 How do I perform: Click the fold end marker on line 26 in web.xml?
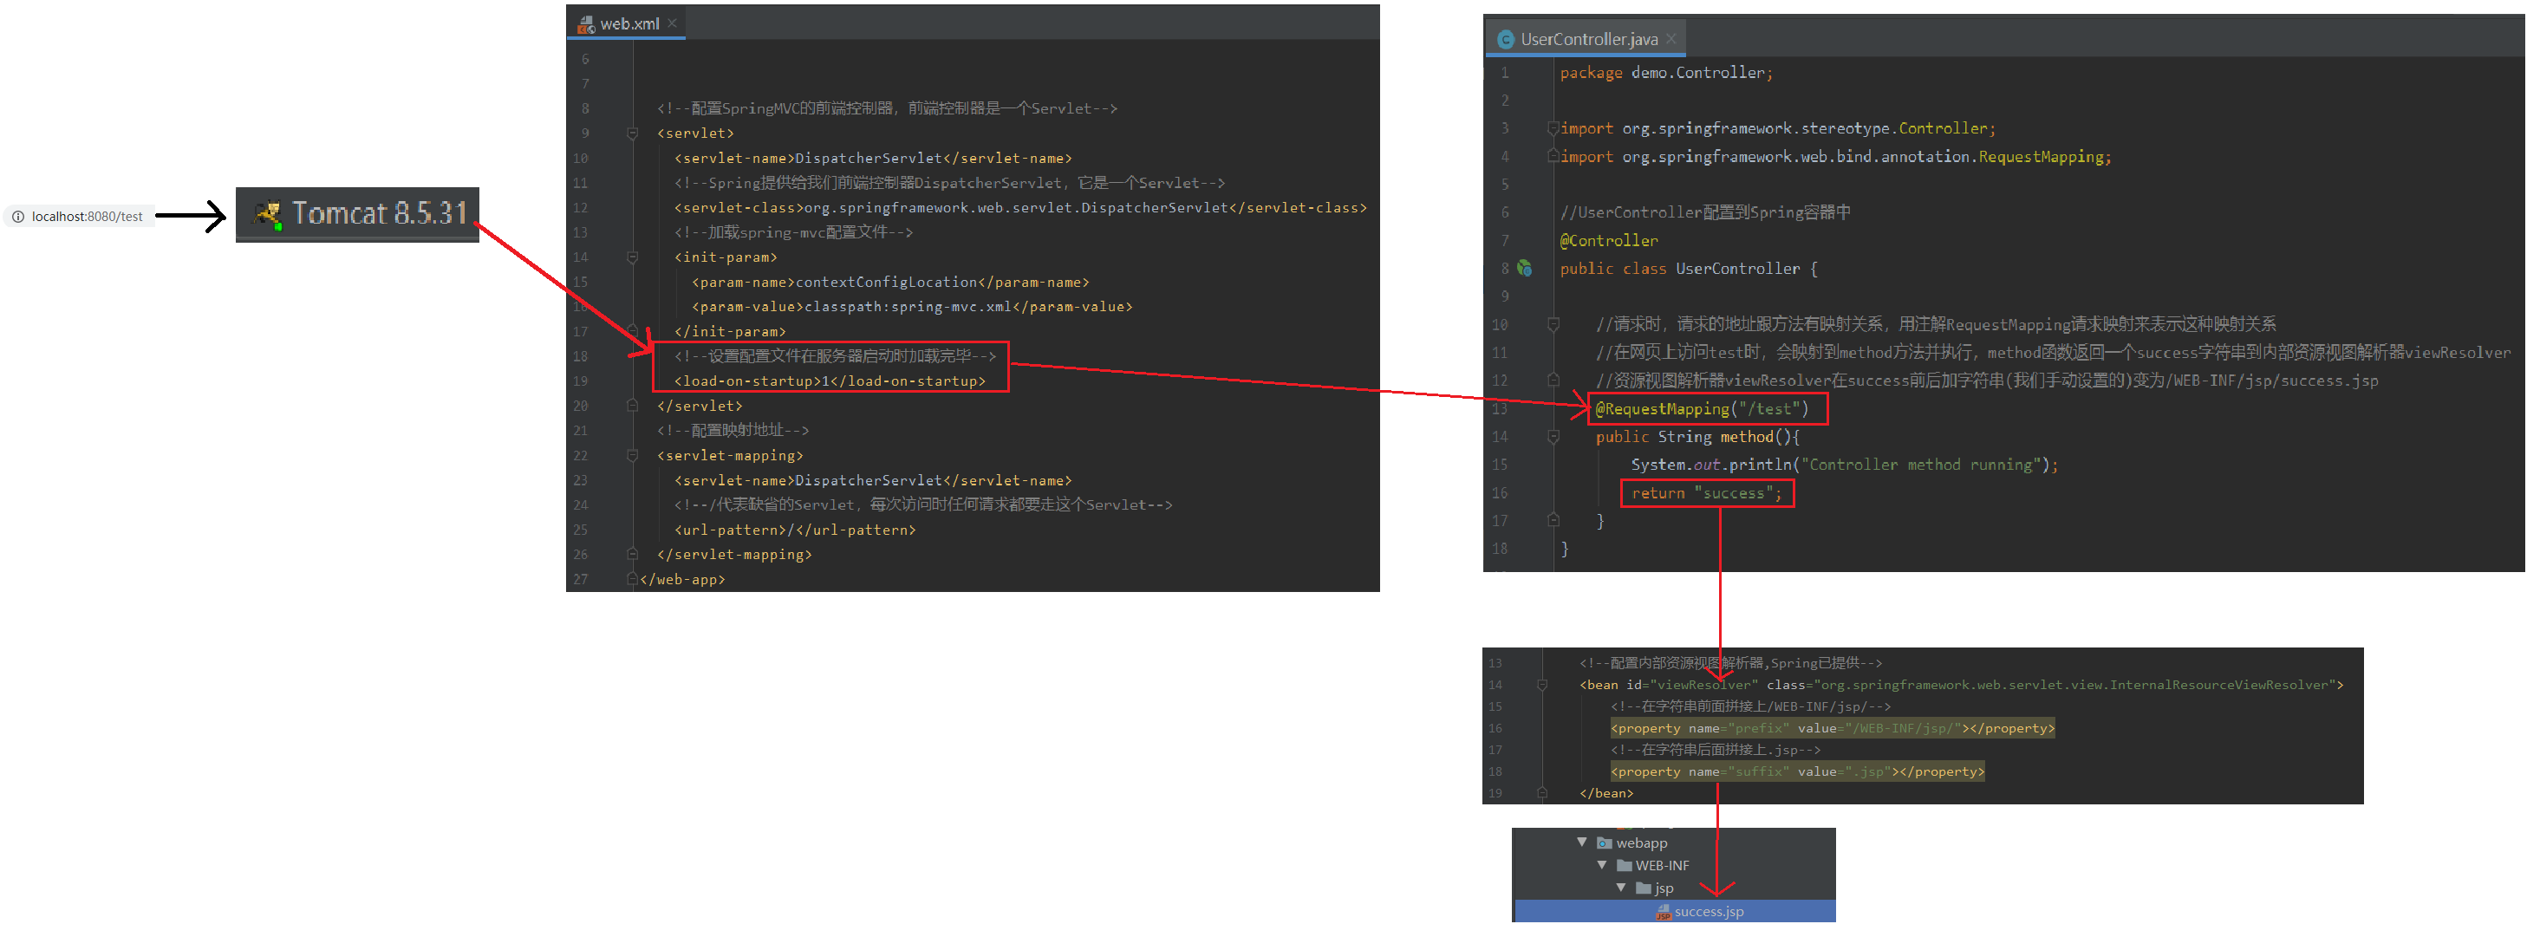click(633, 555)
